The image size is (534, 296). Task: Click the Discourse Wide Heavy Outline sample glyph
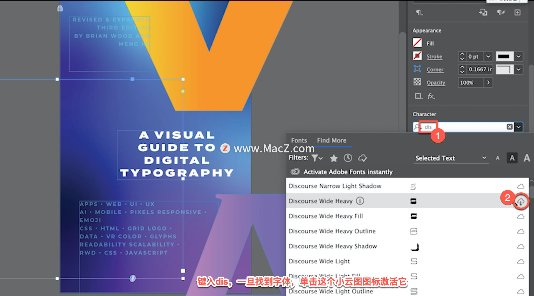(414, 231)
